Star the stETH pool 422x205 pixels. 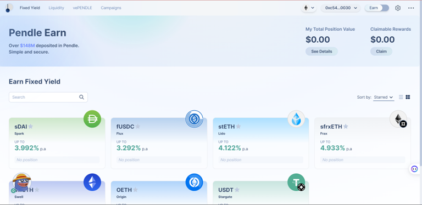(x=238, y=127)
